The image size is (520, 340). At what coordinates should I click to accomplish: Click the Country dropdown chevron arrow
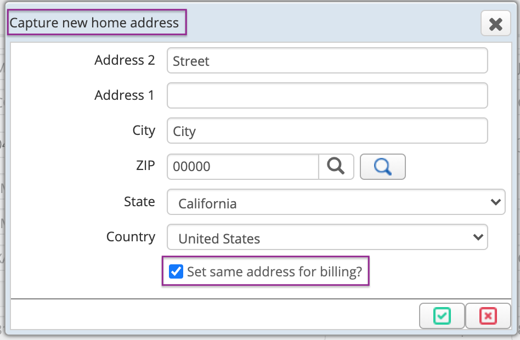(478, 237)
